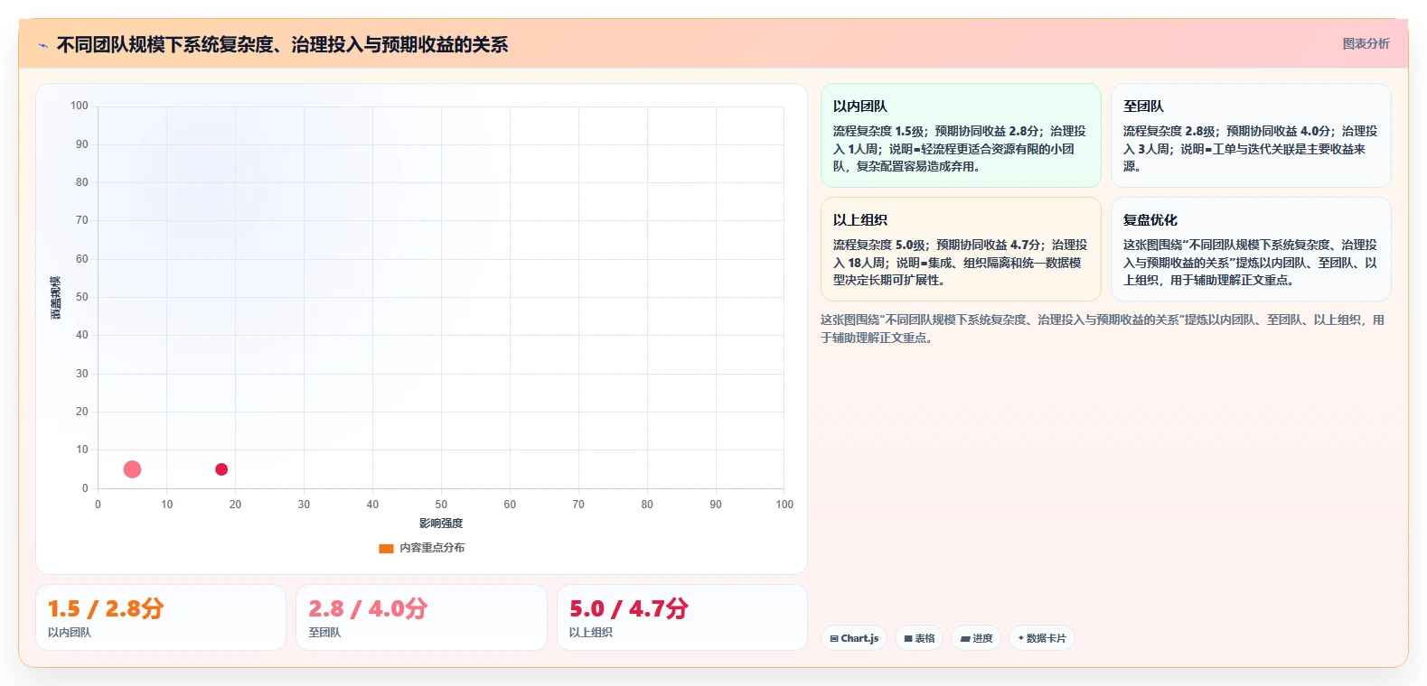Click the 表格 tag pill
The height and width of the screenshot is (686, 1427).
point(919,638)
